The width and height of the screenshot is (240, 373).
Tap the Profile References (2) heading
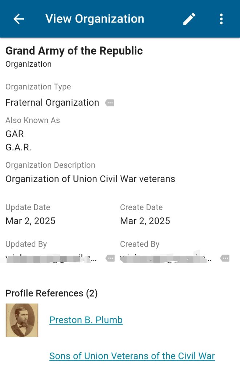tap(52, 293)
